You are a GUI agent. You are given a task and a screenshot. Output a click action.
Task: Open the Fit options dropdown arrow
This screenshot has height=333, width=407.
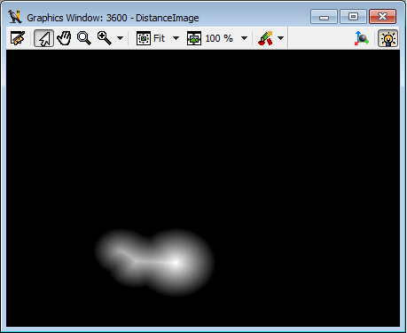[x=176, y=38]
